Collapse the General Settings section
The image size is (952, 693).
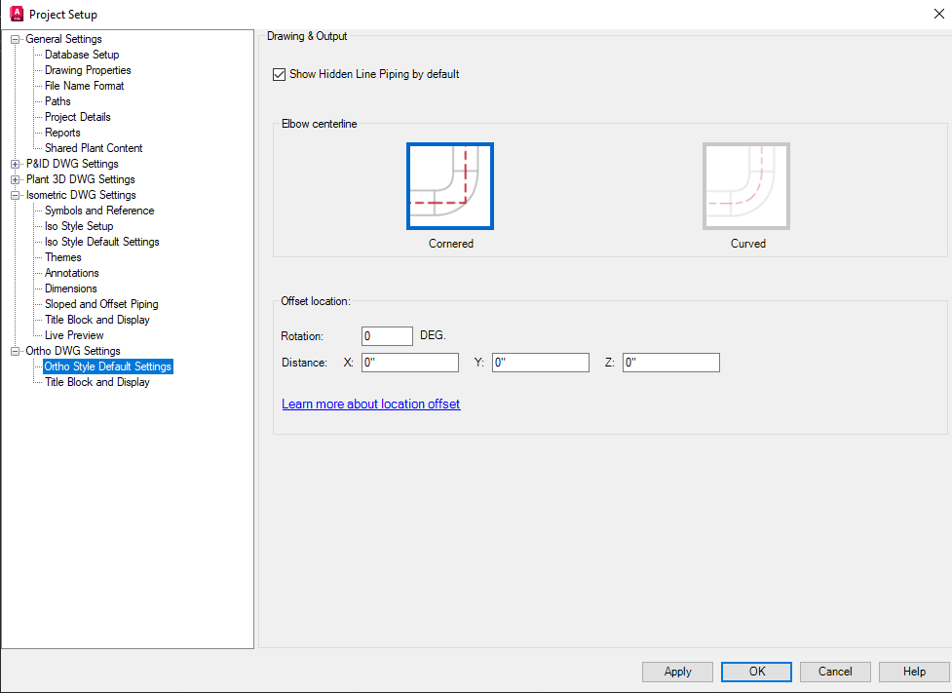point(15,38)
